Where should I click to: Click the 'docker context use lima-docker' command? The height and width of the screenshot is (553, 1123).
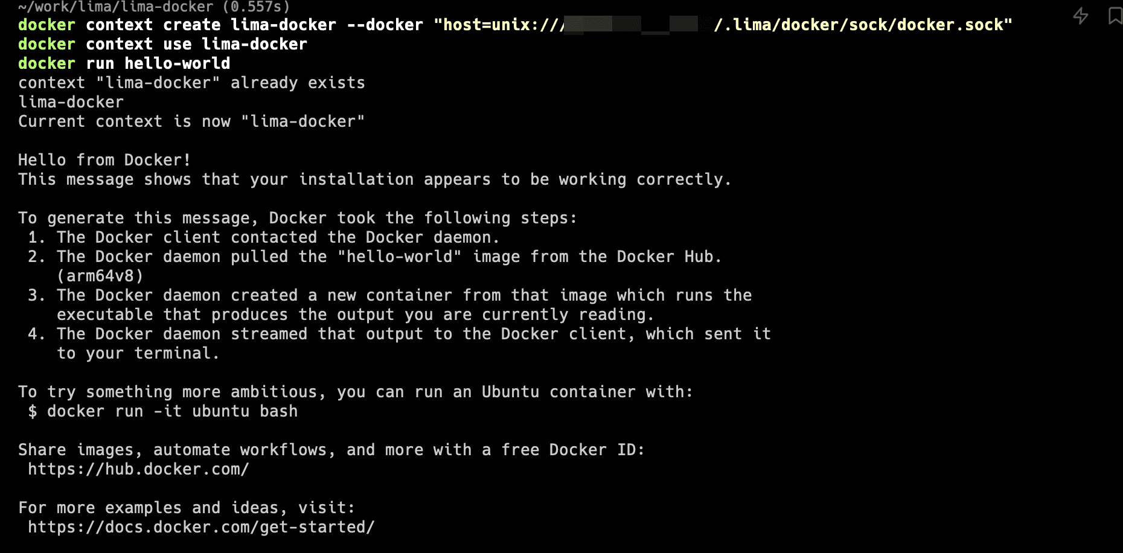[x=162, y=44]
